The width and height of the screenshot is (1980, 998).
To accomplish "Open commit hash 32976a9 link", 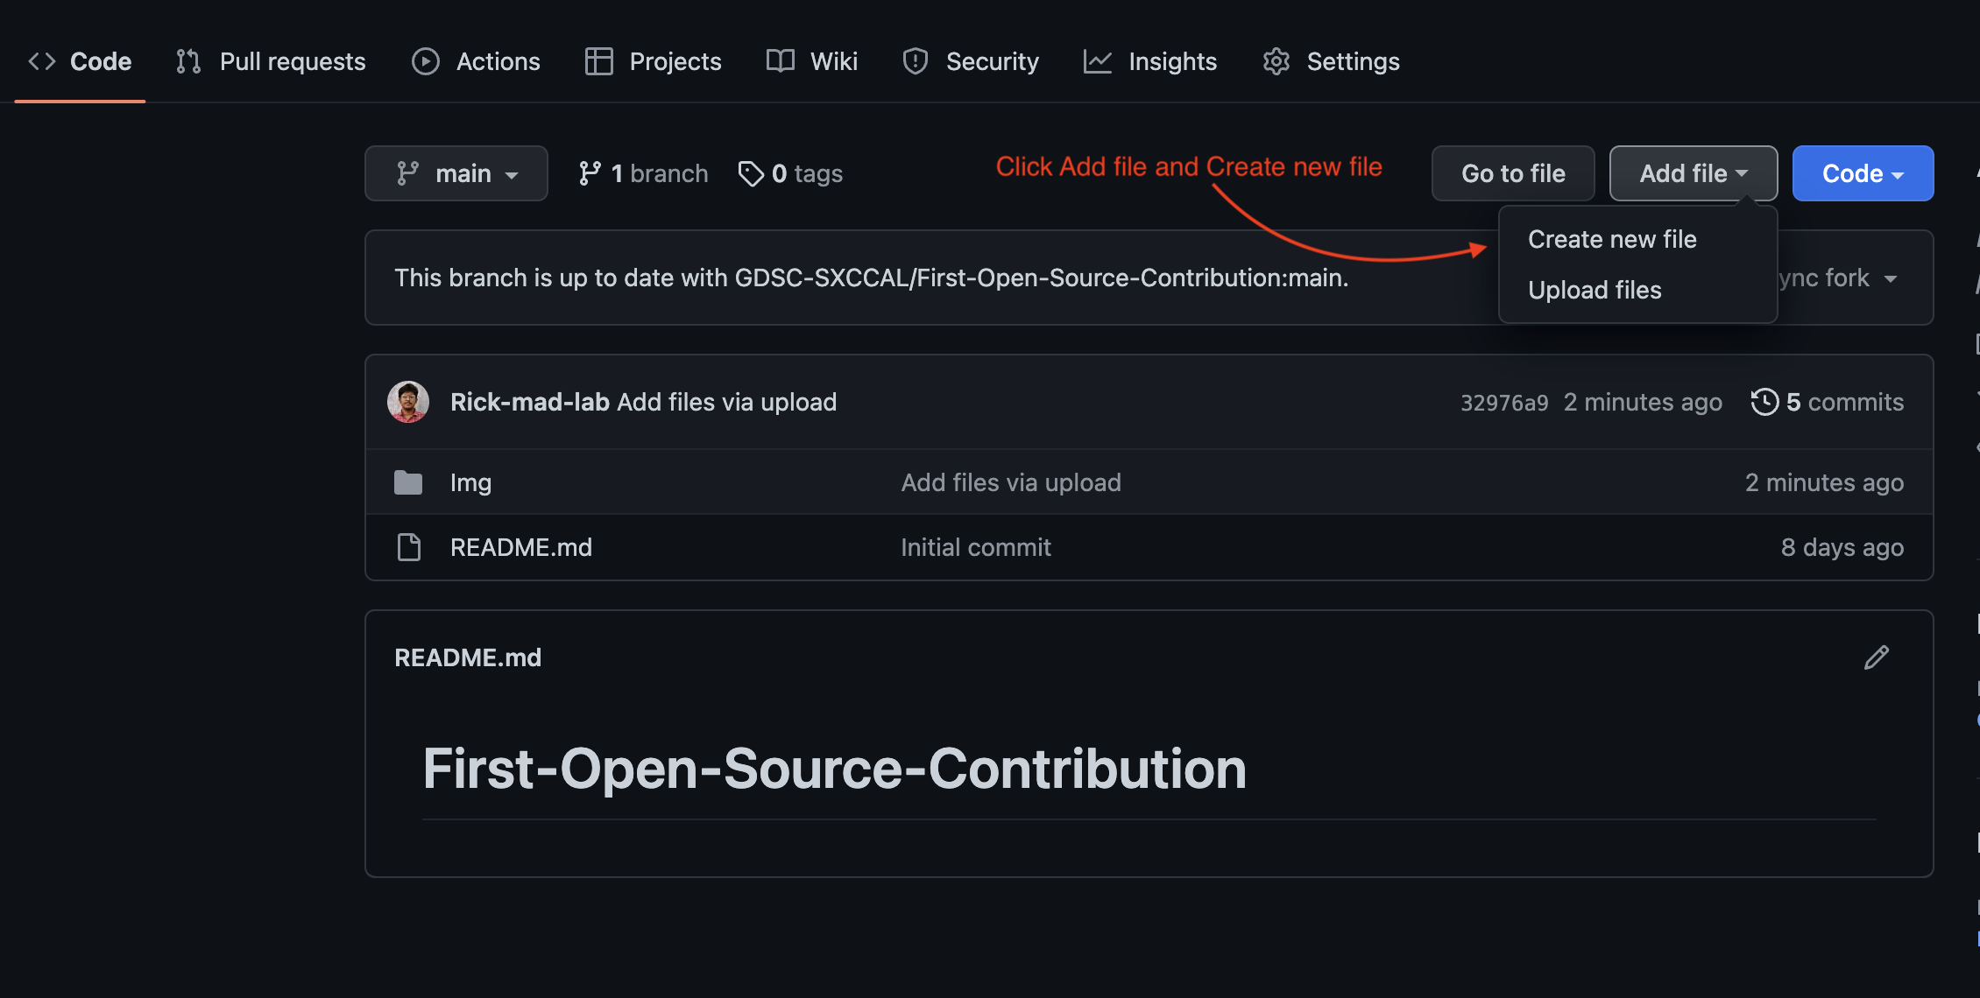I will click(1503, 403).
